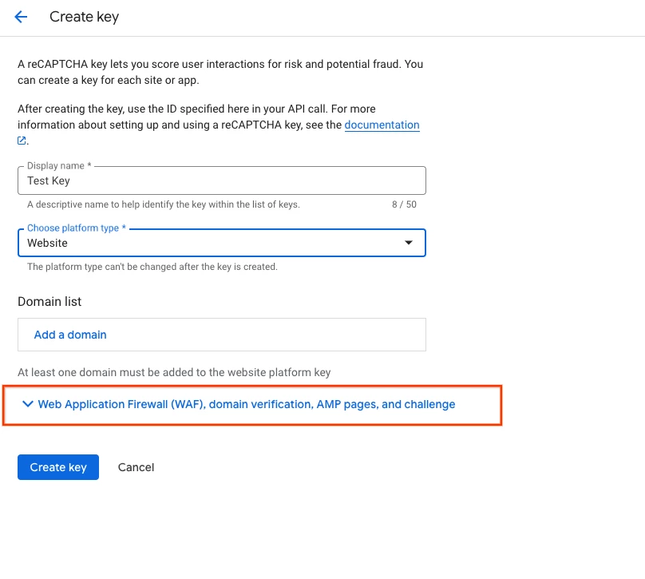Click the blue Create key button
Screen dimensions: 645x579
[x=58, y=467]
